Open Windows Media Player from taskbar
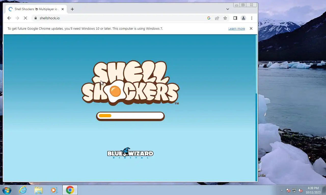Image resolution: width=326 pixels, height=195 pixels. pyautogui.click(x=54, y=190)
